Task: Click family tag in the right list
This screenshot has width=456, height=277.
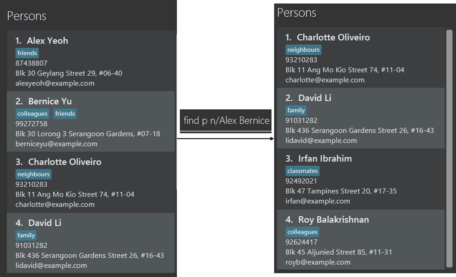Action: tap(296, 111)
